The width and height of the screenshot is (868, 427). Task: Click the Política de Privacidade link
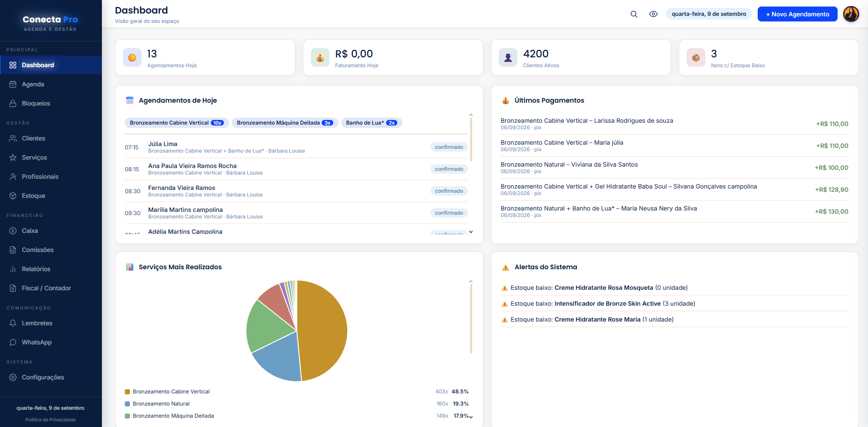(50, 420)
